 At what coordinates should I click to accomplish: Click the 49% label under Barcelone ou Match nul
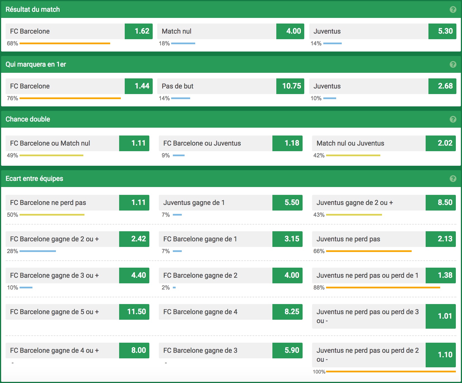(12, 155)
